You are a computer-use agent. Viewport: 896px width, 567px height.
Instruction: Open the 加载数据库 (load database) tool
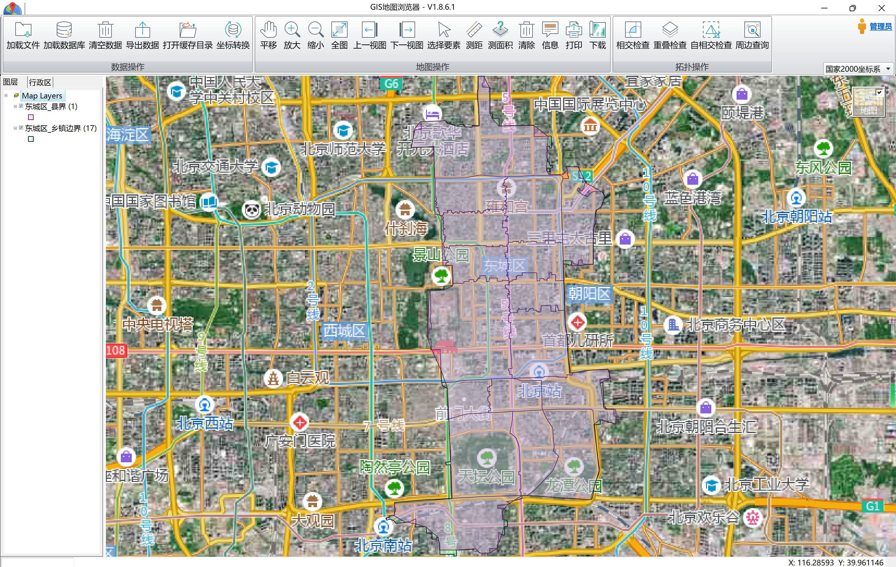coord(64,30)
